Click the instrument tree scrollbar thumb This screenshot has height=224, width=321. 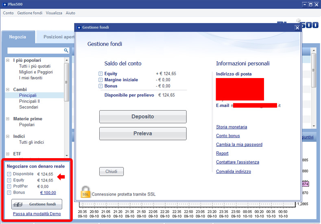click(x=67, y=82)
